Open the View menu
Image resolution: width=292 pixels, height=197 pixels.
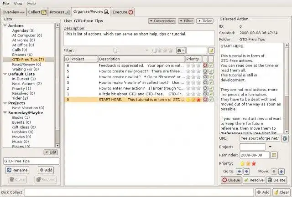tap(18, 4)
